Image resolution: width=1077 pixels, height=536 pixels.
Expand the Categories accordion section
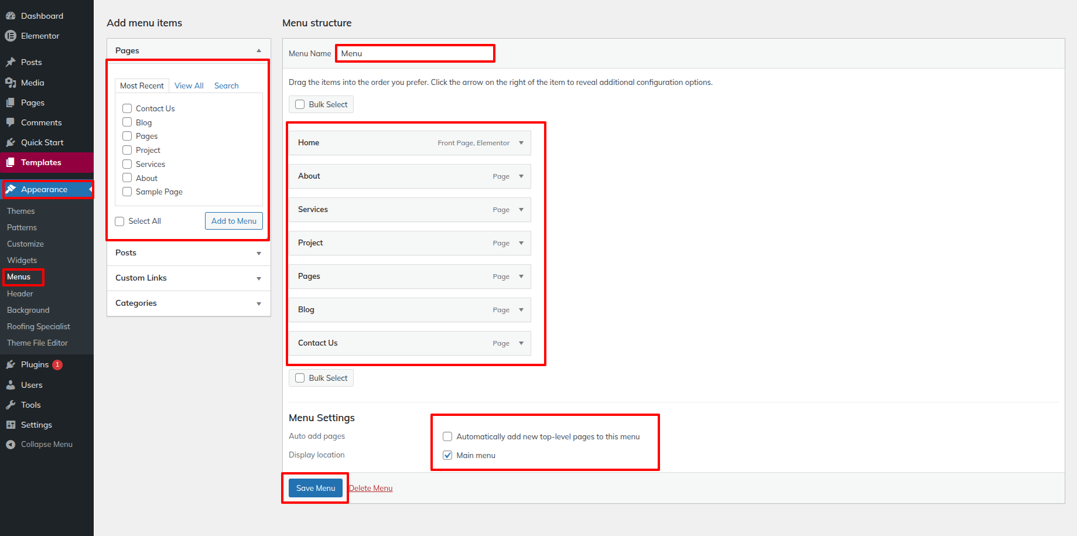(258, 303)
